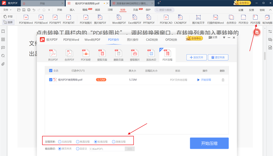
Task: Choose 无损压缩 compression option
Action: pyautogui.click(x=59, y=142)
